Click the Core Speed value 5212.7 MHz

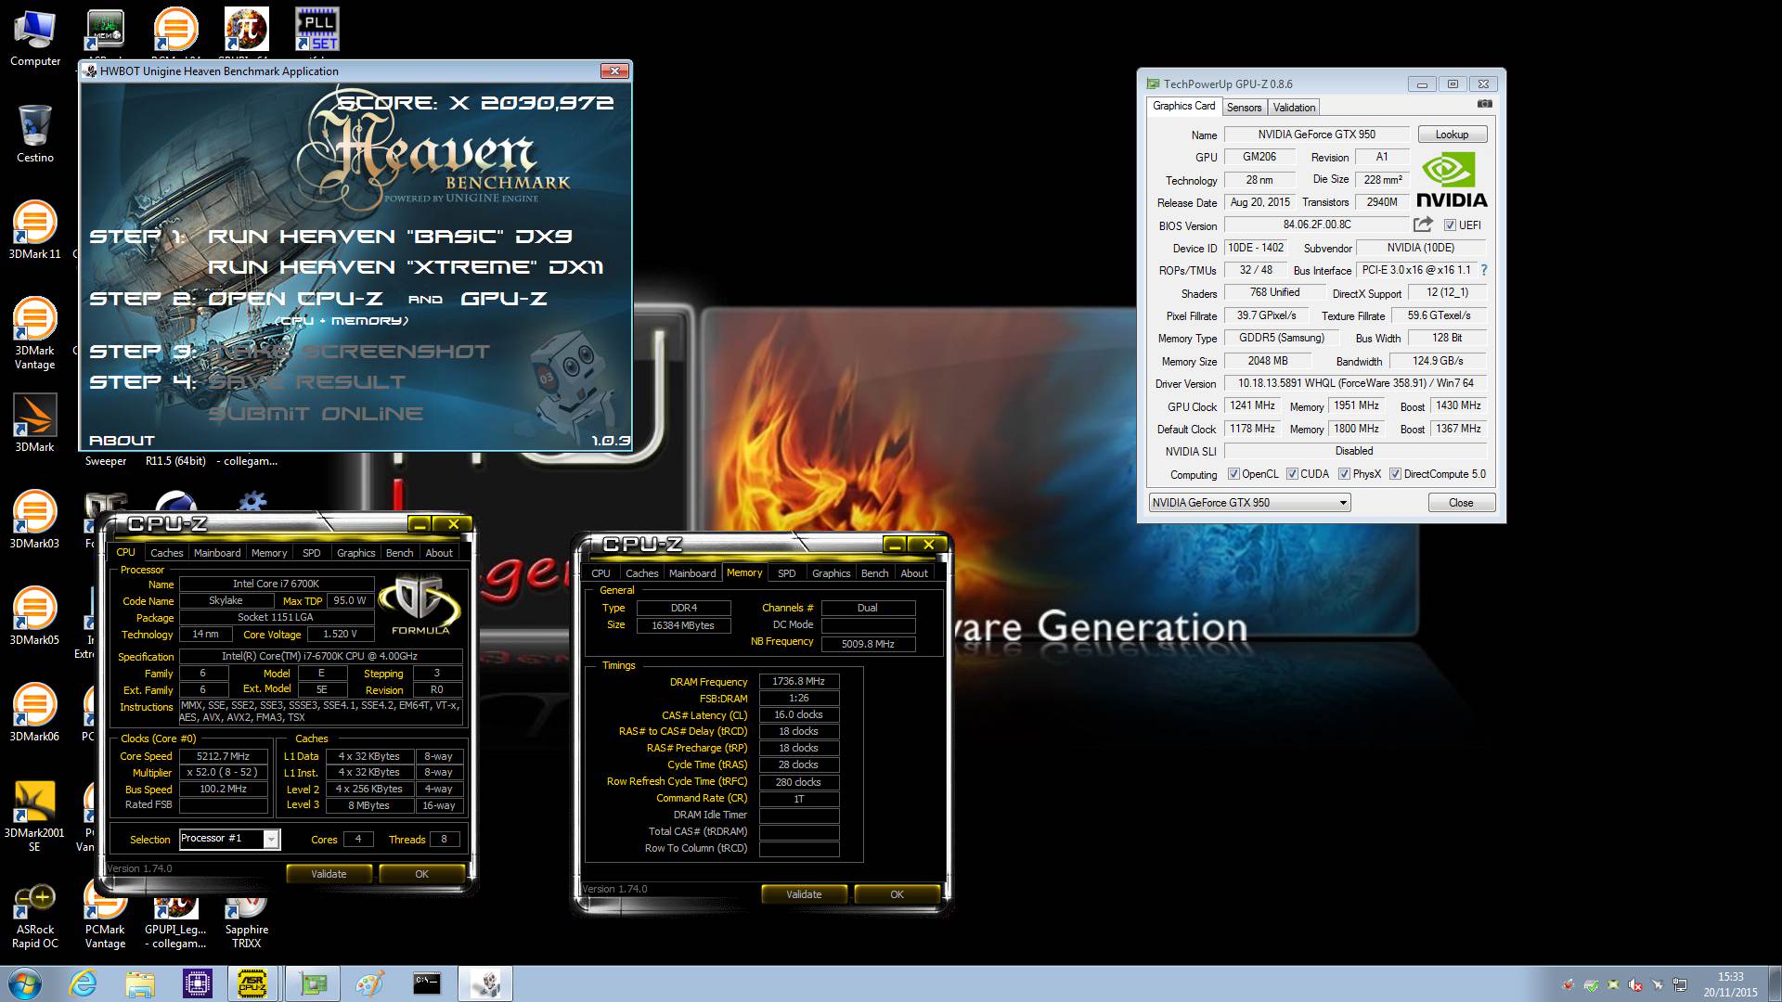tap(223, 756)
